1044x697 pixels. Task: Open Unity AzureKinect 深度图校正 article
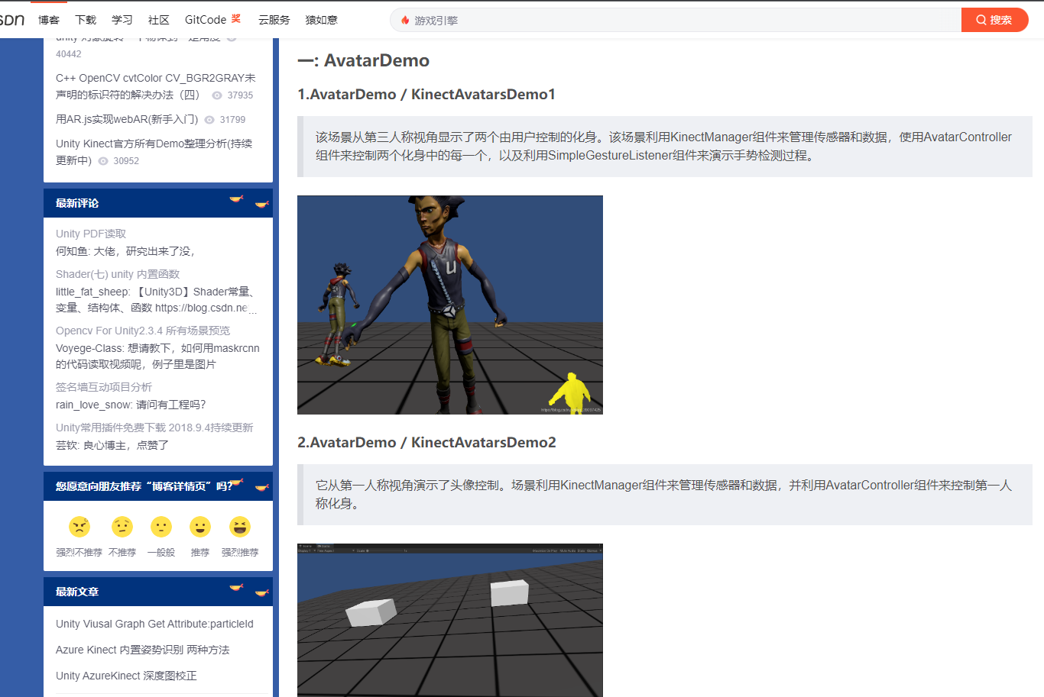point(126,676)
